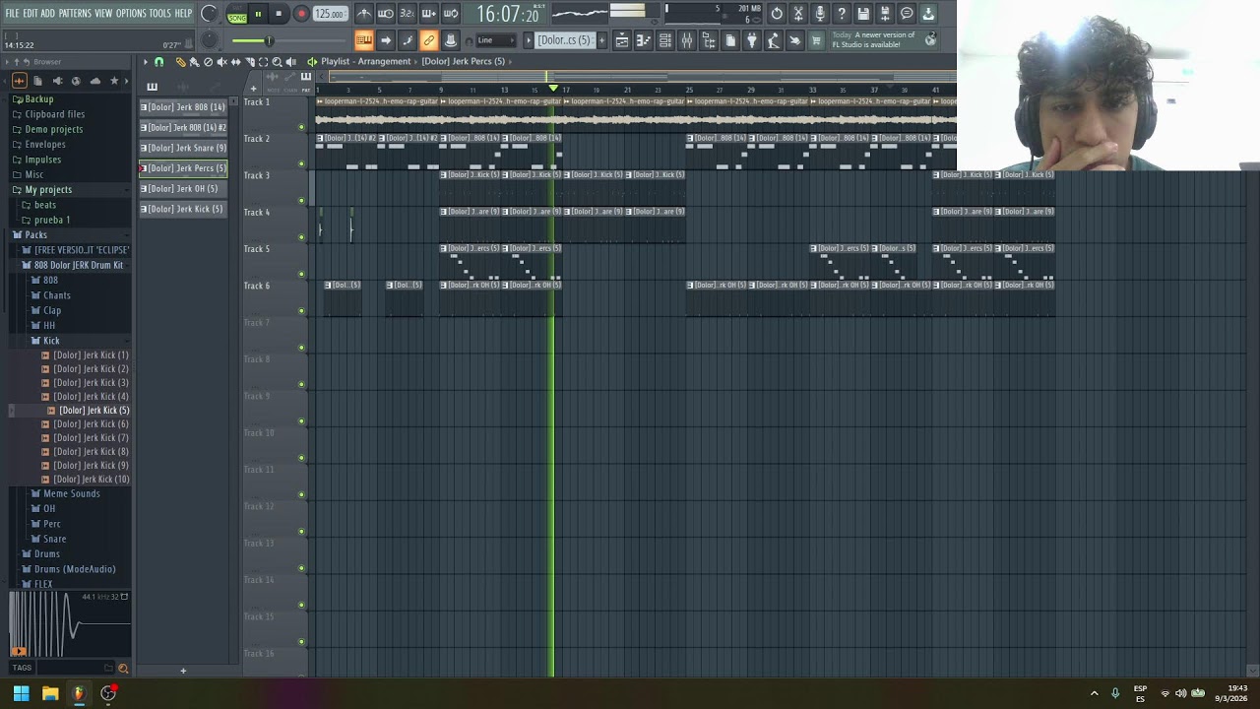
Task: Open undo history
Action: tap(777, 14)
